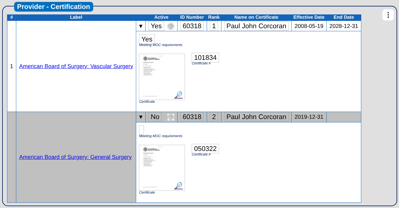
Task: Toggle Active 'Yes' field in Vascular row
Action: click(156, 26)
